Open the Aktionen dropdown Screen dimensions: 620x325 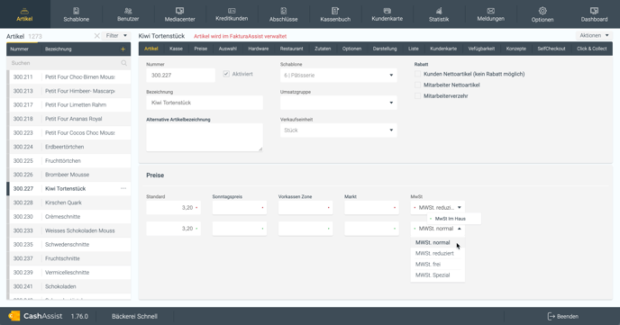[594, 35]
